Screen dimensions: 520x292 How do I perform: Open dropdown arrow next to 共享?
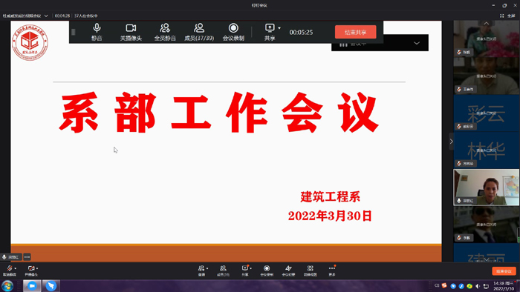click(x=279, y=28)
